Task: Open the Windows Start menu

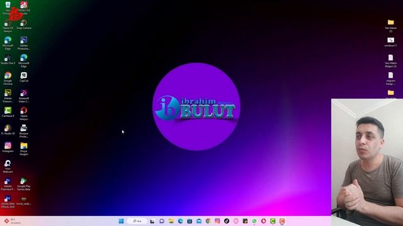Action: click(x=122, y=221)
